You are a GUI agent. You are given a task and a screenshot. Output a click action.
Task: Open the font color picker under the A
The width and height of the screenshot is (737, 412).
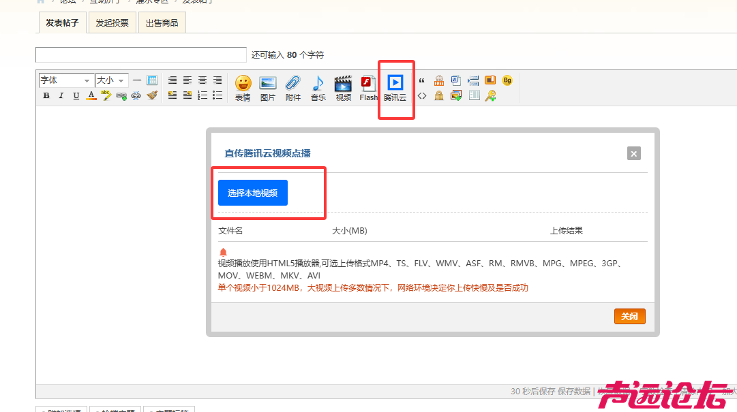click(91, 95)
